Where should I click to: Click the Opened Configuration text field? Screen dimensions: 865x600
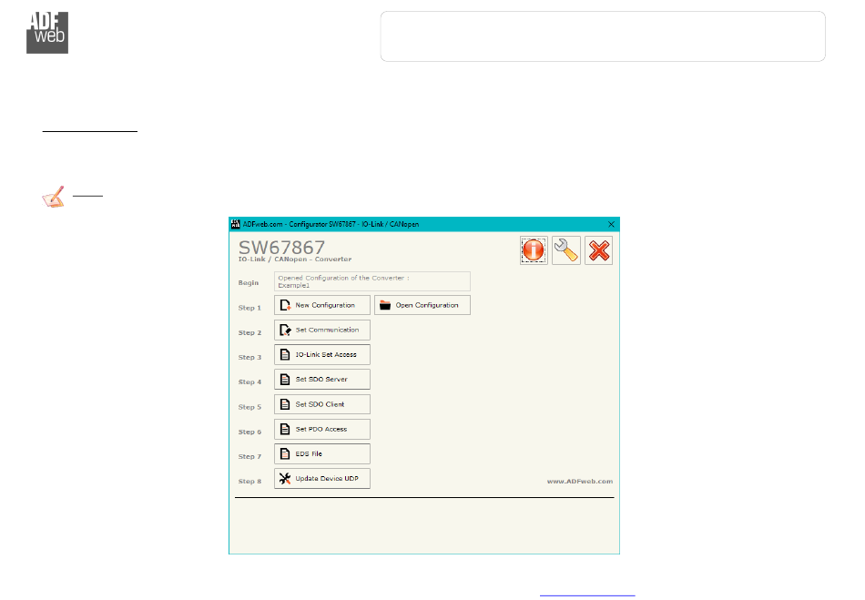tap(372, 281)
